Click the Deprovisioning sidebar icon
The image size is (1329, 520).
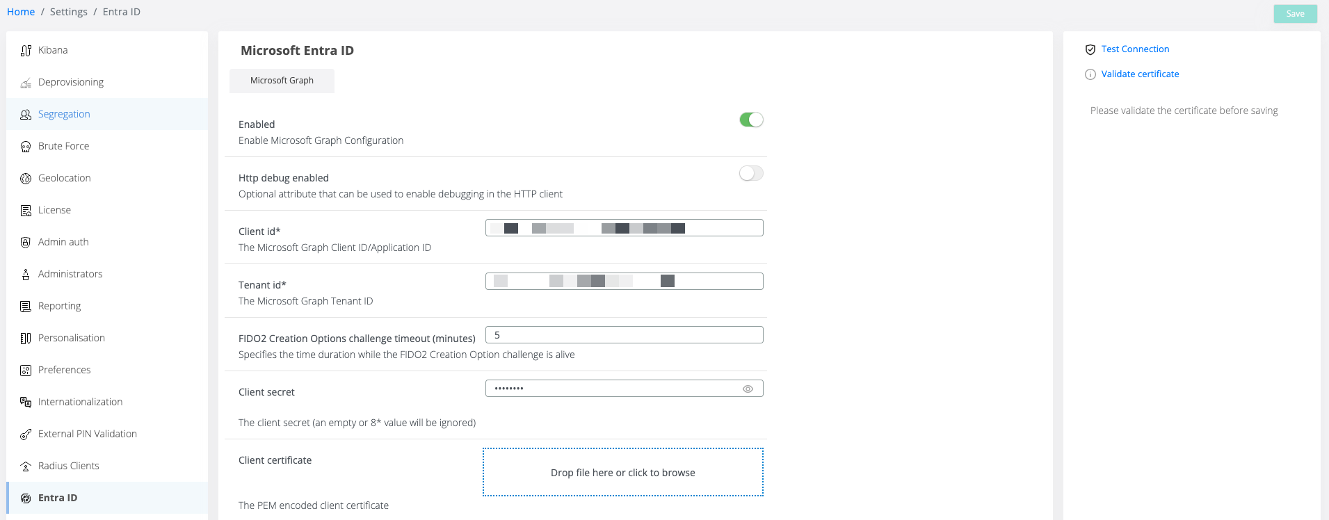click(26, 83)
